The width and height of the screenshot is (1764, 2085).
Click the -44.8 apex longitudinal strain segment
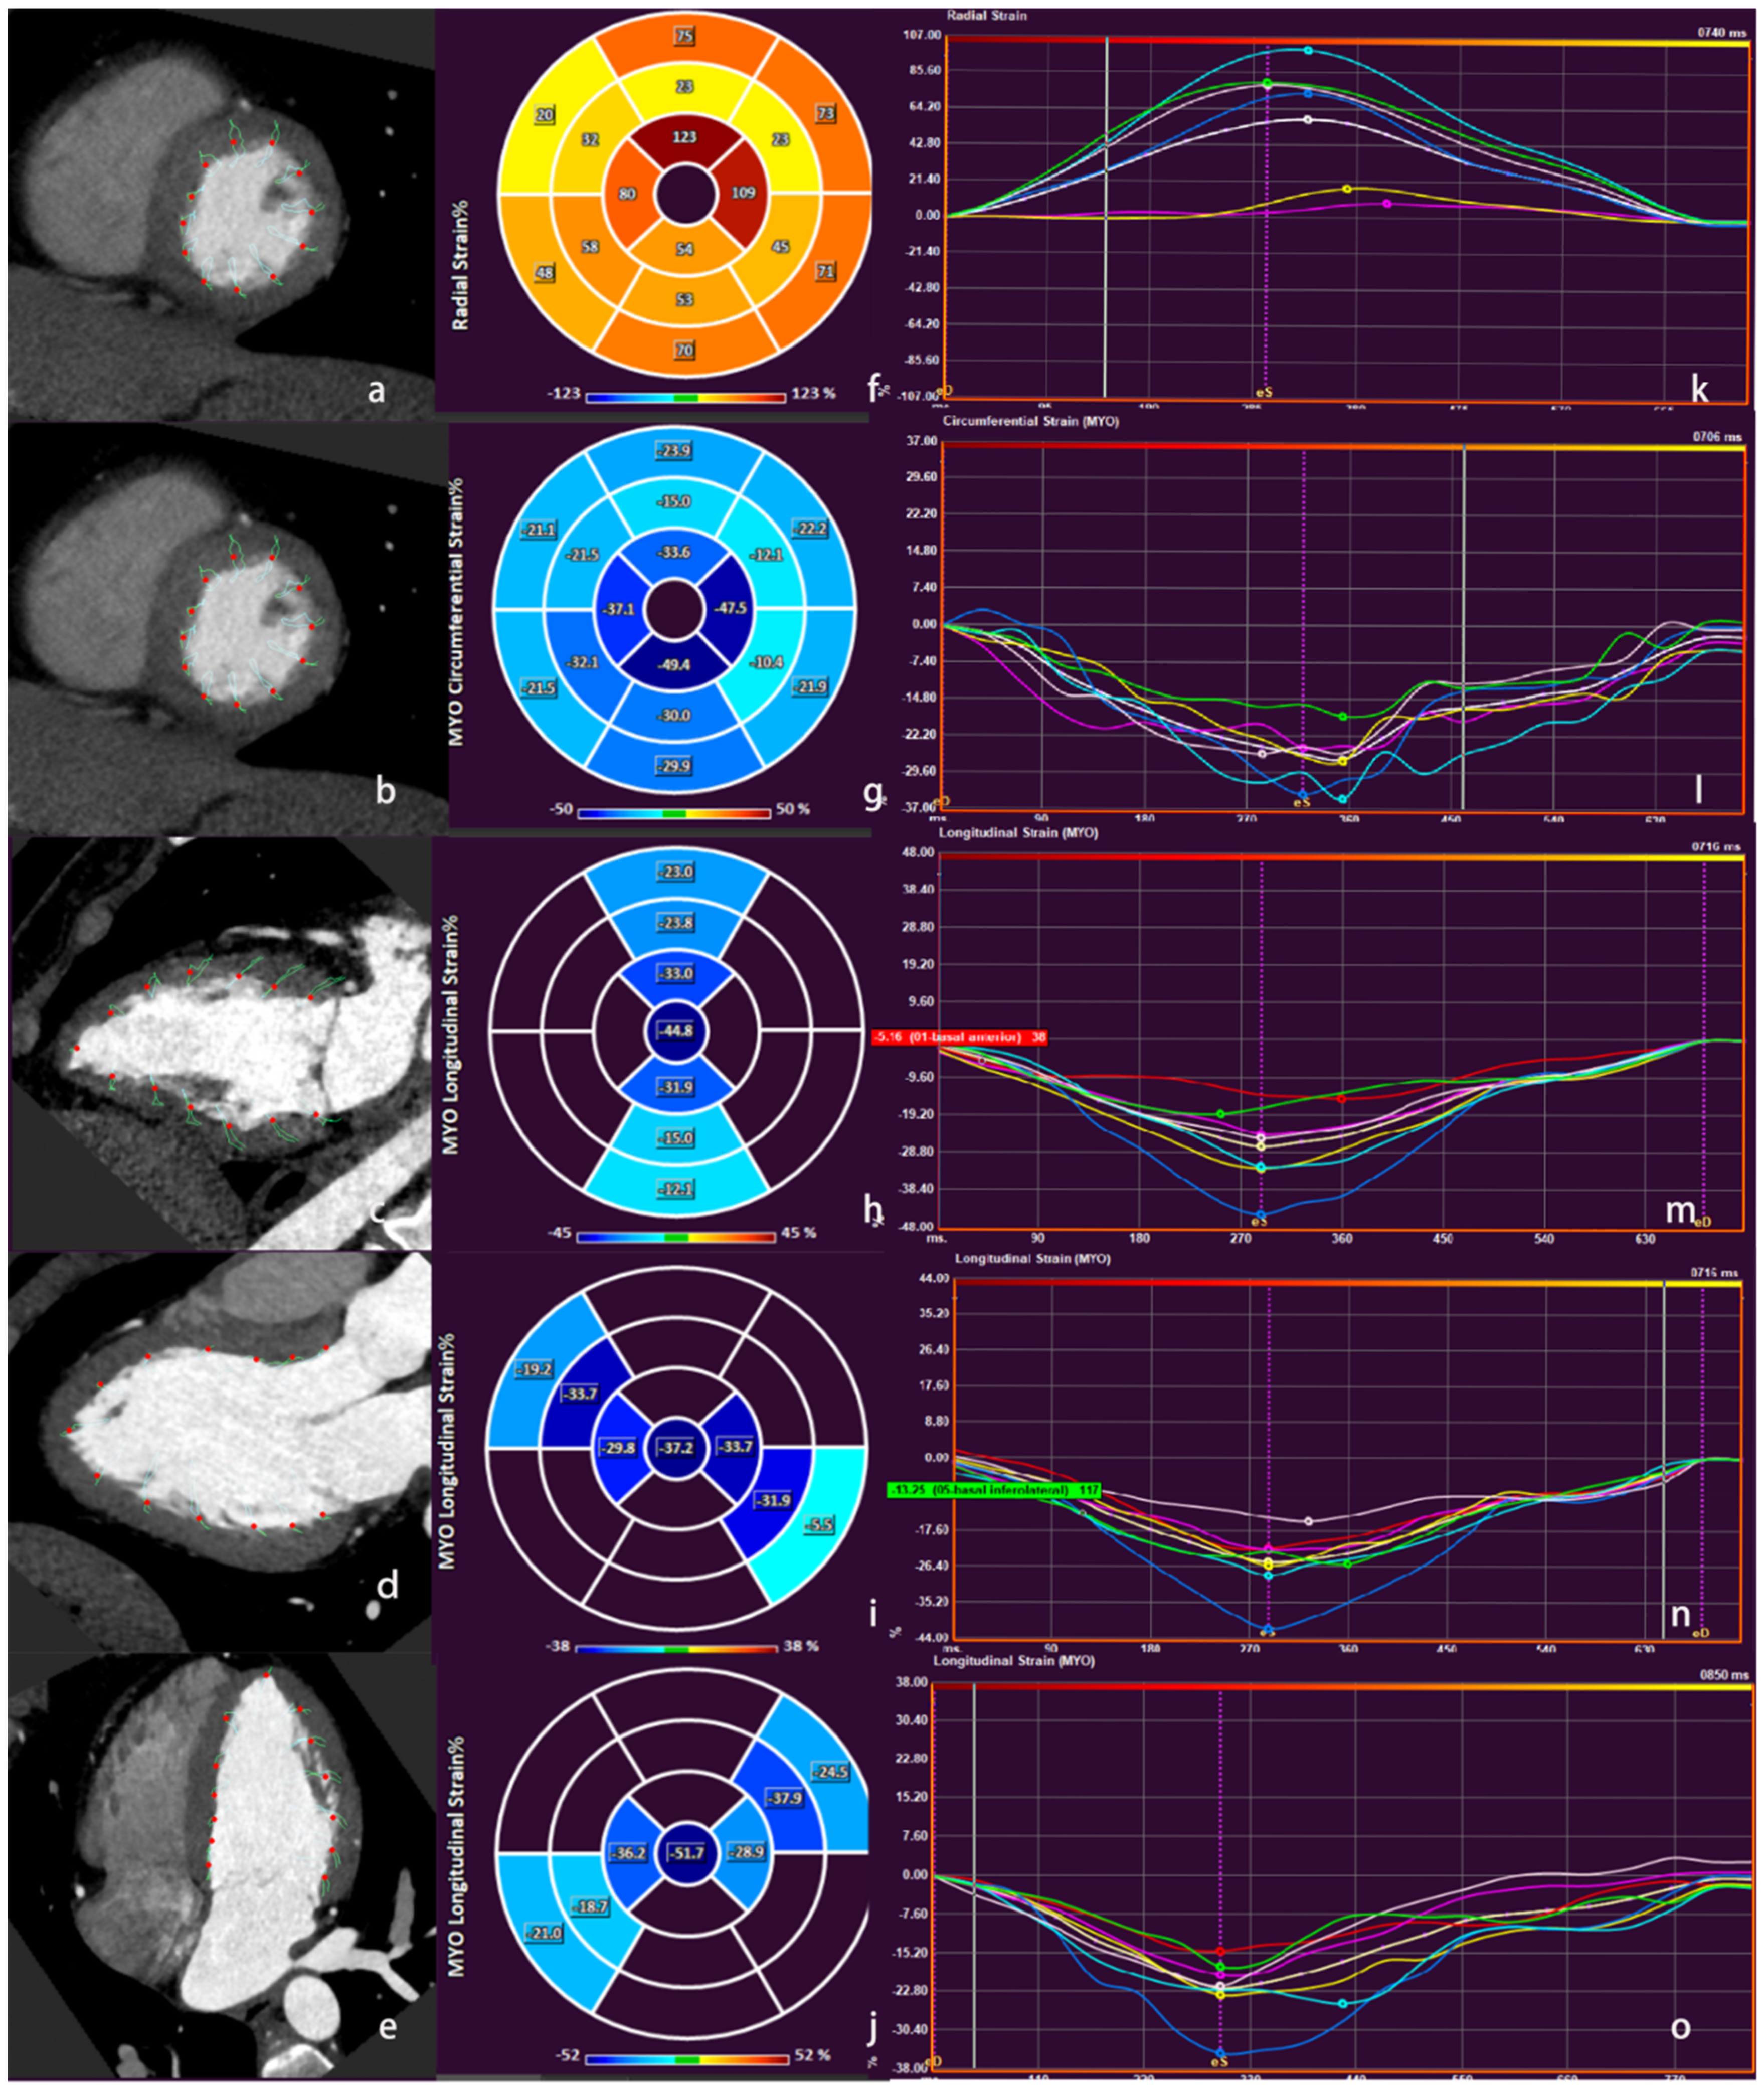point(676,1031)
